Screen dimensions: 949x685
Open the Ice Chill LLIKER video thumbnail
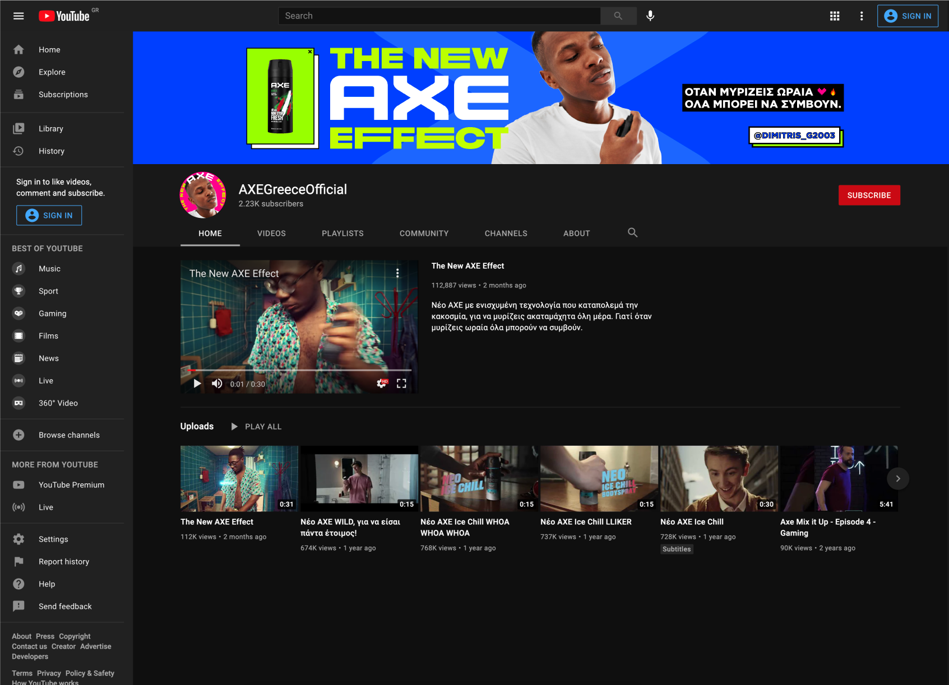pyautogui.click(x=599, y=478)
